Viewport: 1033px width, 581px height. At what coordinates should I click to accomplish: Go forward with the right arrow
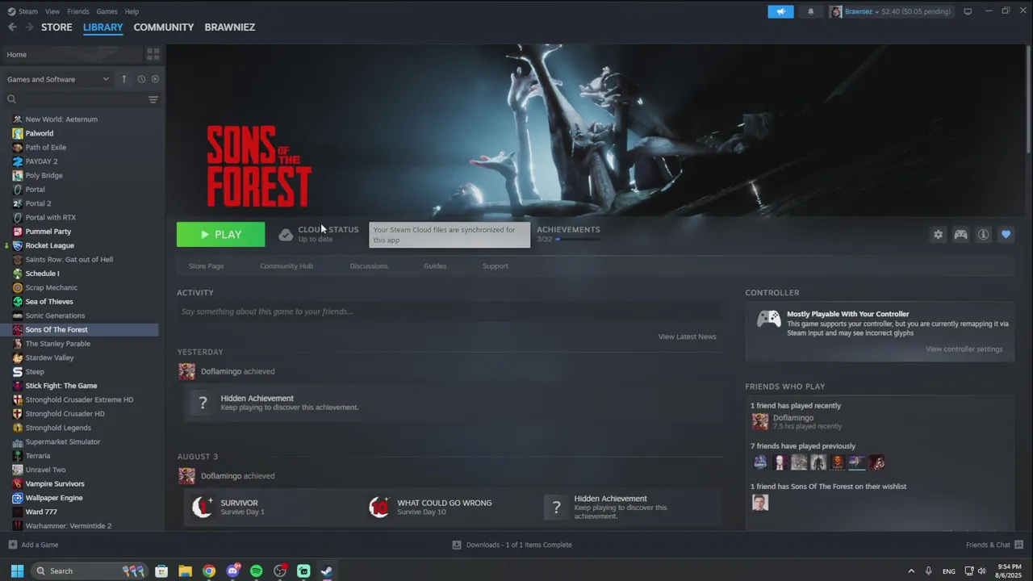(29, 27)
